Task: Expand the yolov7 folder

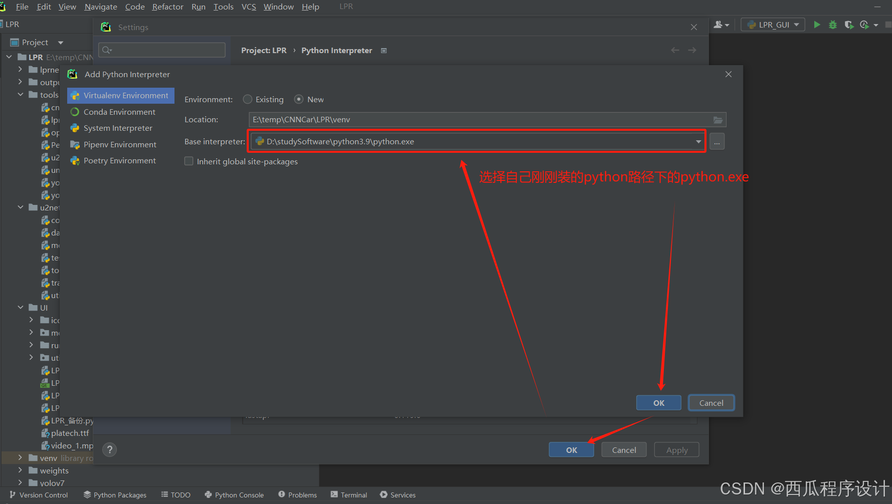Action: pyautogui.click(x=20, y=482)
